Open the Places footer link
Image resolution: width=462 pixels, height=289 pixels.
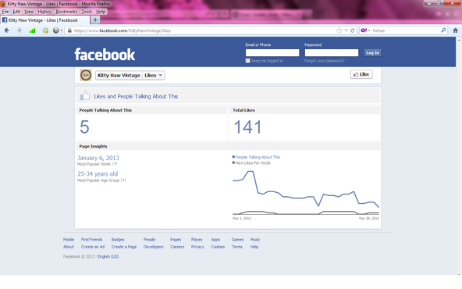[197, 240]
